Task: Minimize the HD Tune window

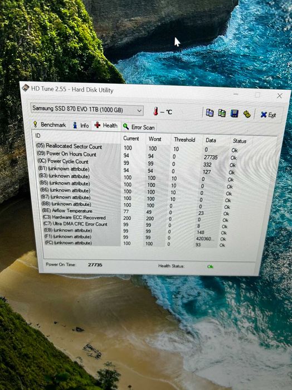Action: coord(236,94)
